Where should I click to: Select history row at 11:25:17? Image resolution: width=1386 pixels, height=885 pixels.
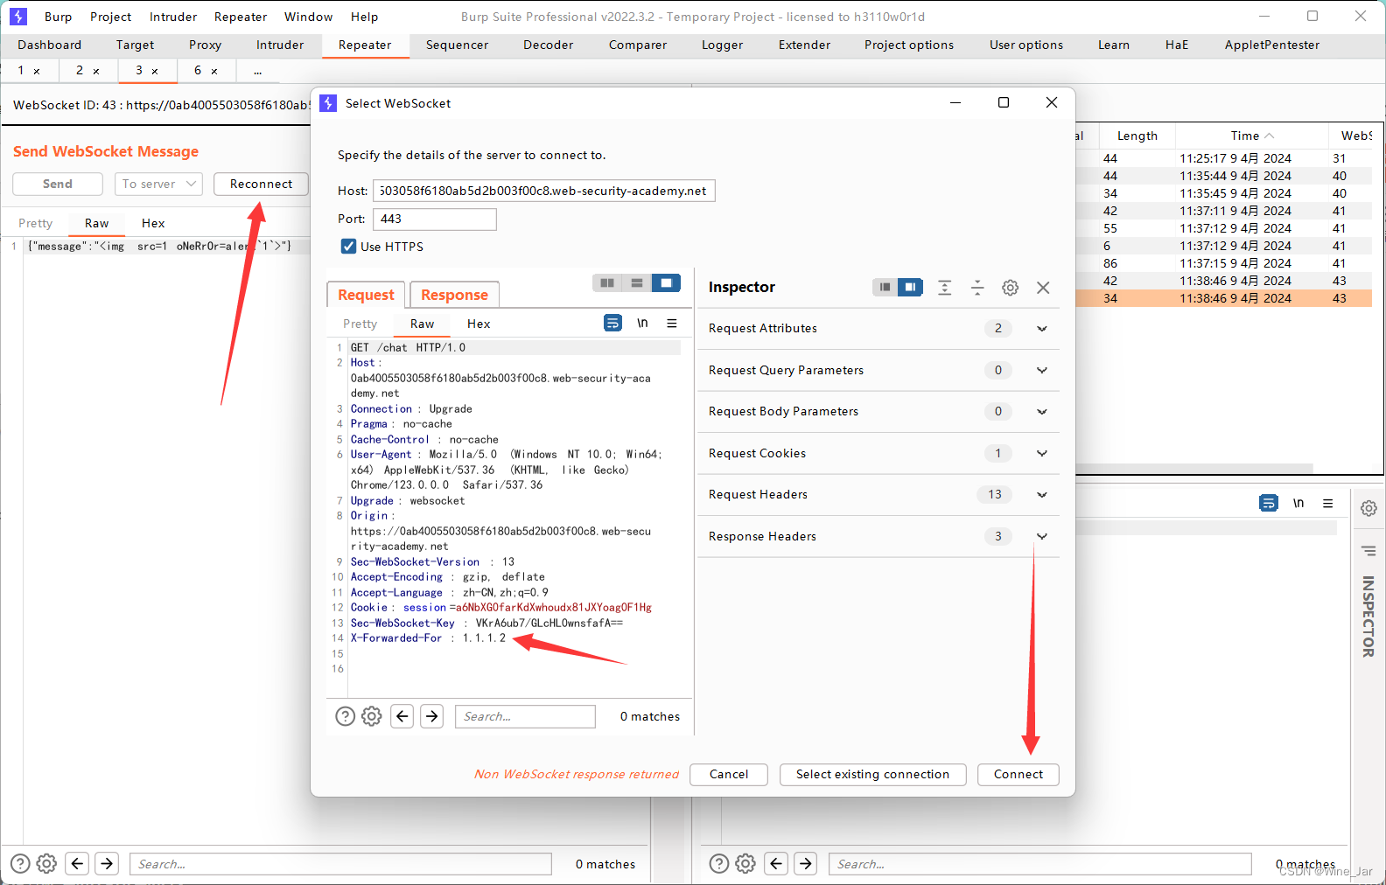coord(1225,158)
